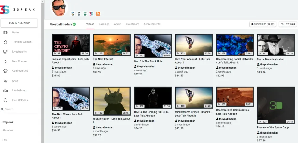
Task: Open the About us link
Action: pos(8,130)
